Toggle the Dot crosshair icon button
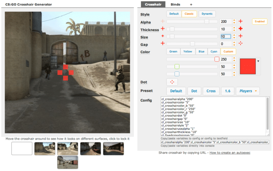The width and height of the screenshot is (273, 171). (x=172, y=82)
